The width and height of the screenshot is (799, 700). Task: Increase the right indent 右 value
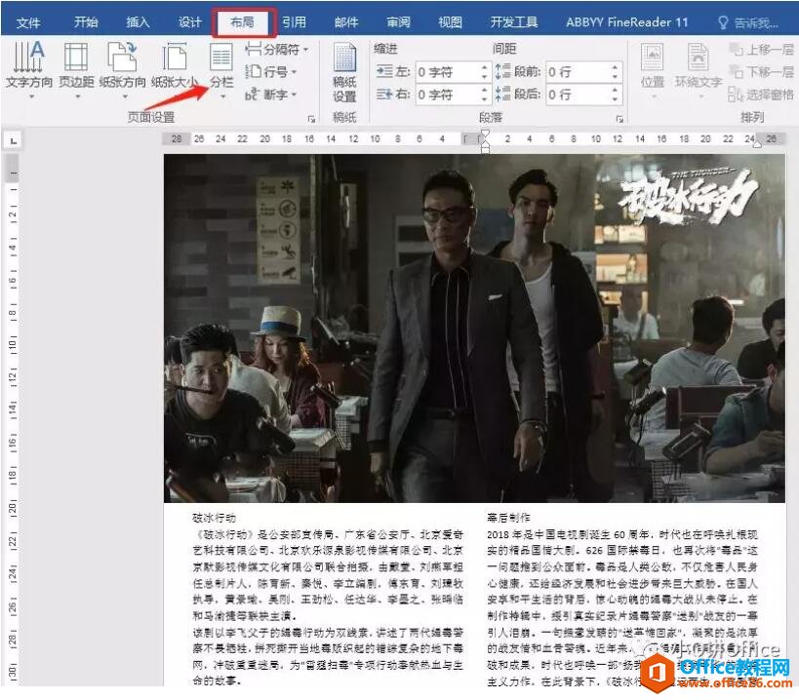(x=485, y=90)
